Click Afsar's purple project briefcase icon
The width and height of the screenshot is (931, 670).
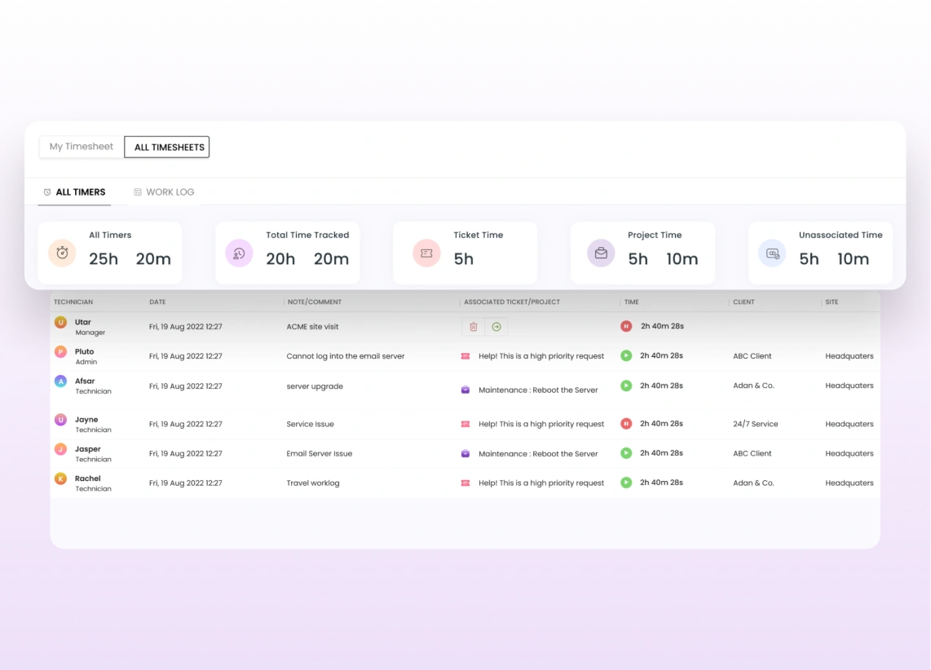point(465,390)
